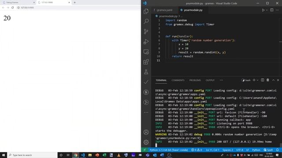The image size is (282, 158).
Task: Select language mode Python in status bar
Action: coord(256,150)
